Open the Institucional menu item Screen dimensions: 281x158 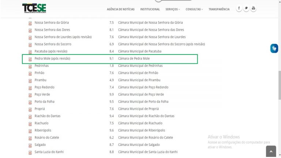(150, 9)
